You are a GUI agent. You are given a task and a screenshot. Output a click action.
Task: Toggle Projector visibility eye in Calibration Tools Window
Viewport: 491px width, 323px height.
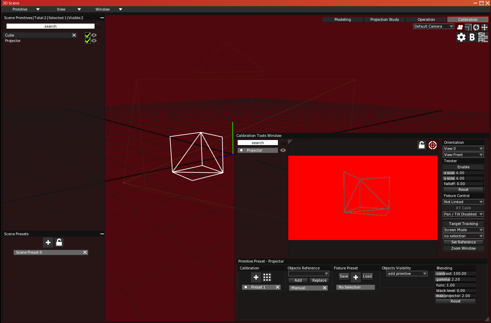tap(283, 150)
